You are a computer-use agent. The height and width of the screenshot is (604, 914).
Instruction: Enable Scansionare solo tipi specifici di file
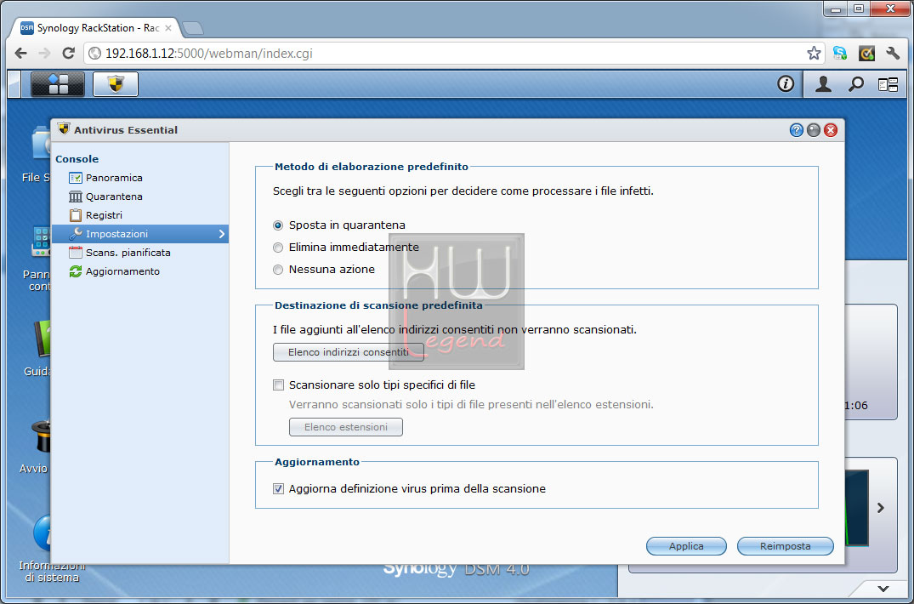tap(279, 385)
